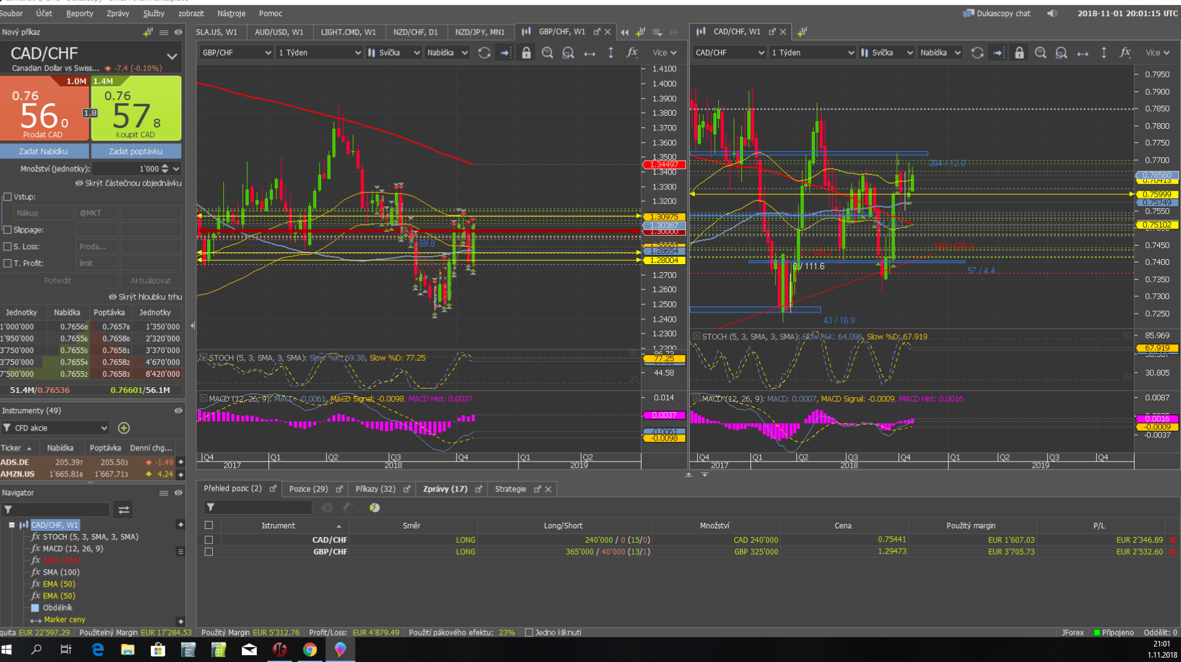Select the Obdélník color swatch in Navigator
The image size is (1181, 662).
[x=35, y=608]
